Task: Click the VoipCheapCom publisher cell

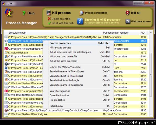Action: coord(112,110)
